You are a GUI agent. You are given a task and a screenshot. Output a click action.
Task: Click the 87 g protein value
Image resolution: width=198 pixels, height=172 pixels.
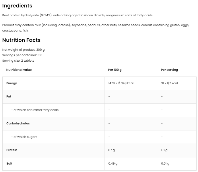[x=112, y=150]
